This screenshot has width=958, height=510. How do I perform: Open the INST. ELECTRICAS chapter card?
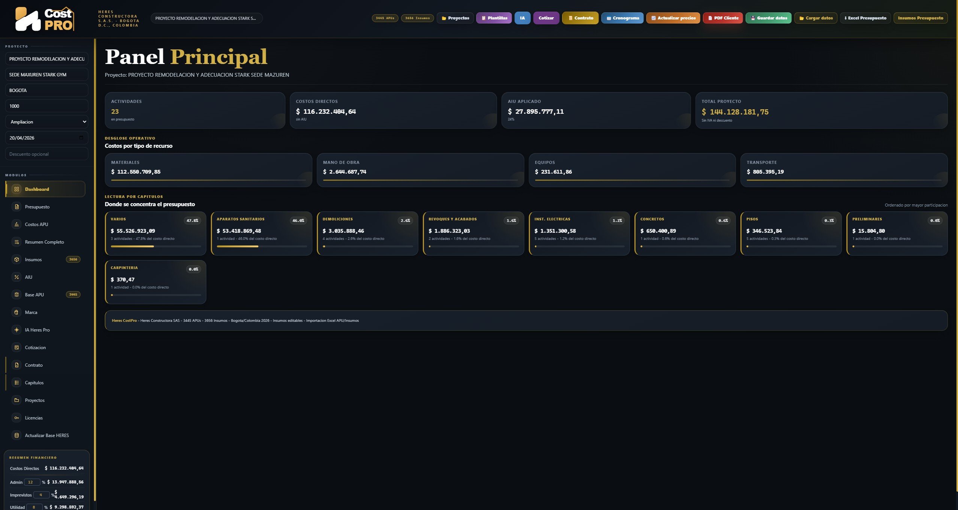[579, 233]
